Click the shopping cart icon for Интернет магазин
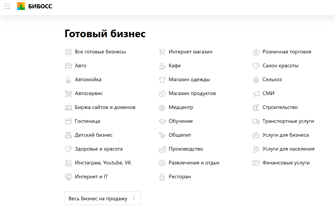This screenshot has width=334, height=216. [162, 52]
